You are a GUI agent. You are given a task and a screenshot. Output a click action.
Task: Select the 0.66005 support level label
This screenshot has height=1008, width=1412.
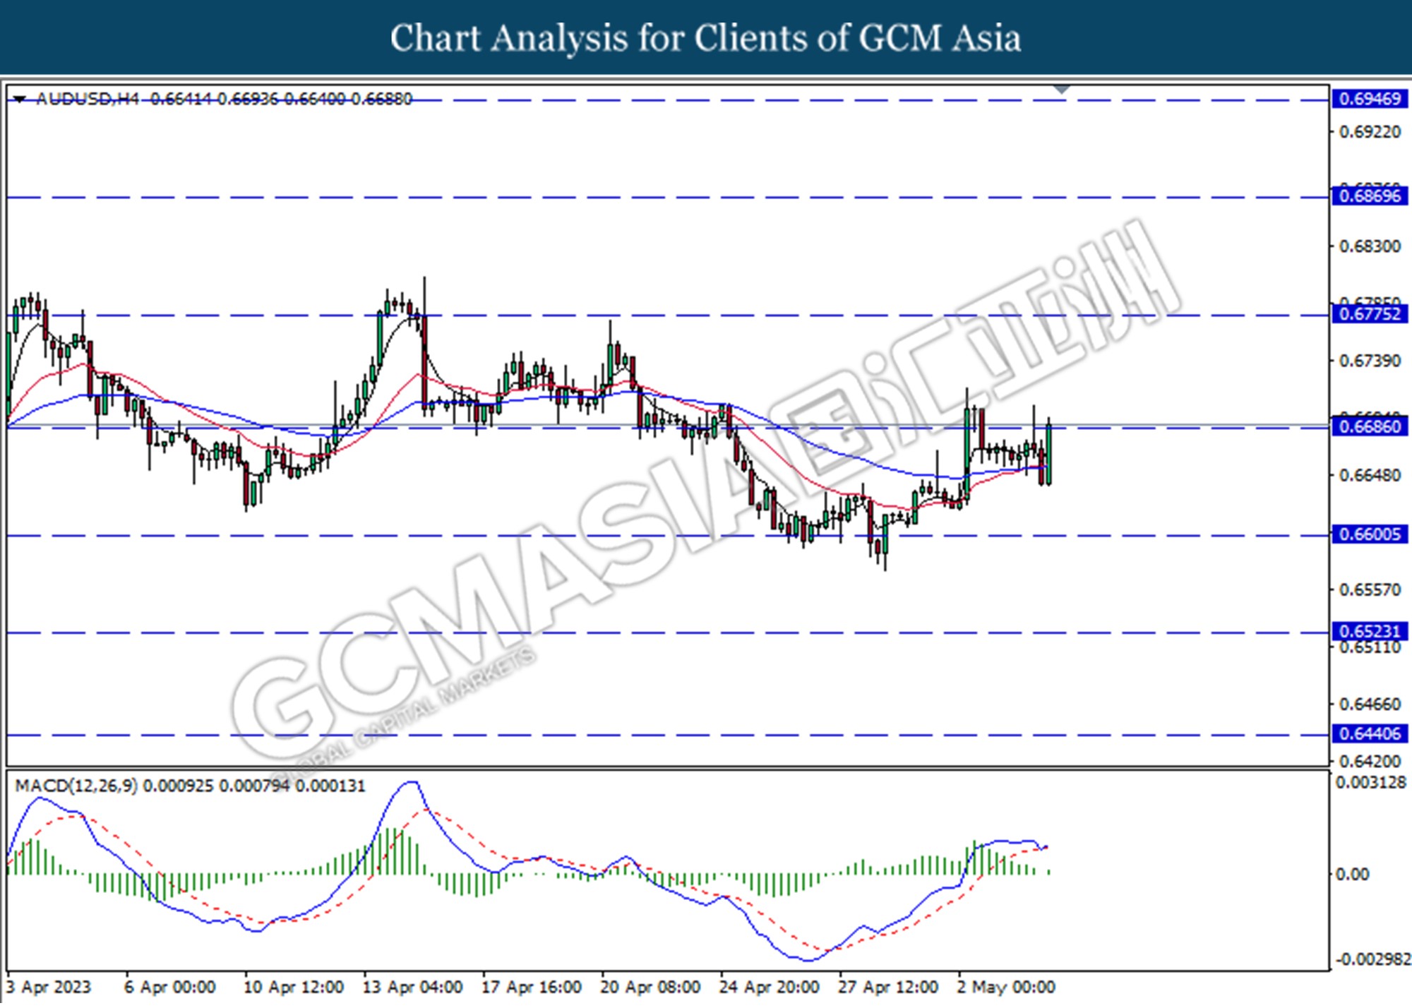pos(1370,534)
